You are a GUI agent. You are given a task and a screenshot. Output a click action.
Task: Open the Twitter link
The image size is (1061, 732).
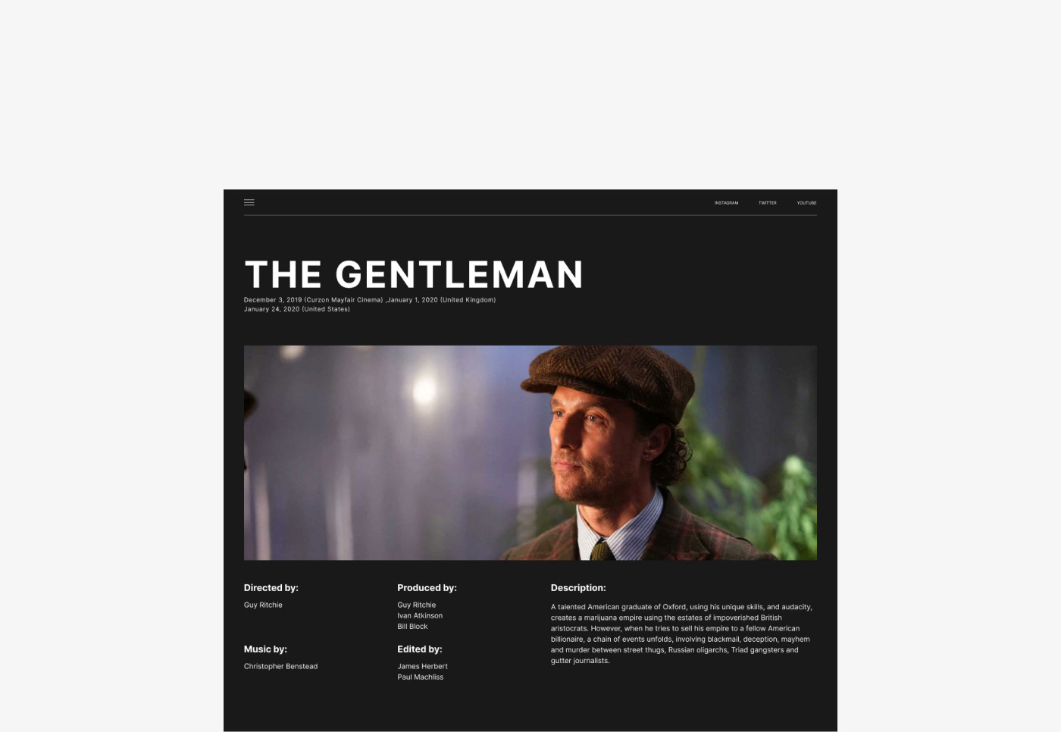(767, 203)
